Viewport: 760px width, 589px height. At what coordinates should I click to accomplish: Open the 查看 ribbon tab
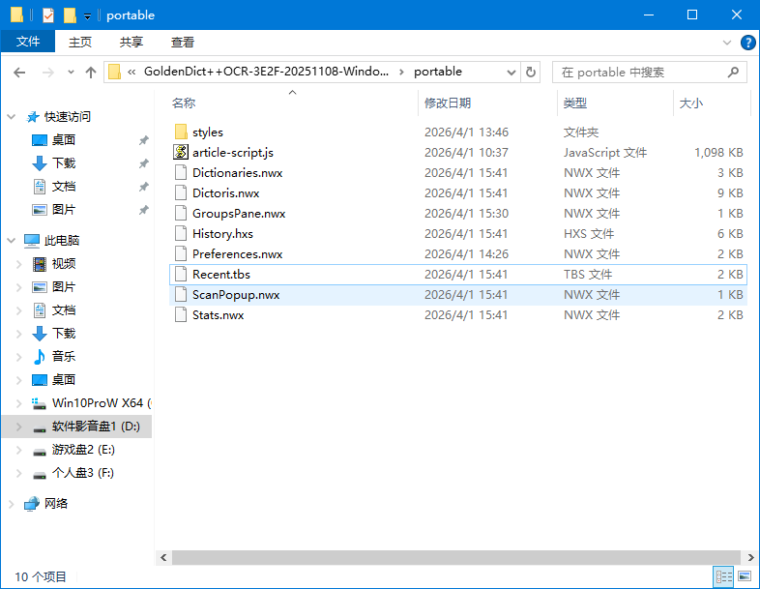coord(183,42)
